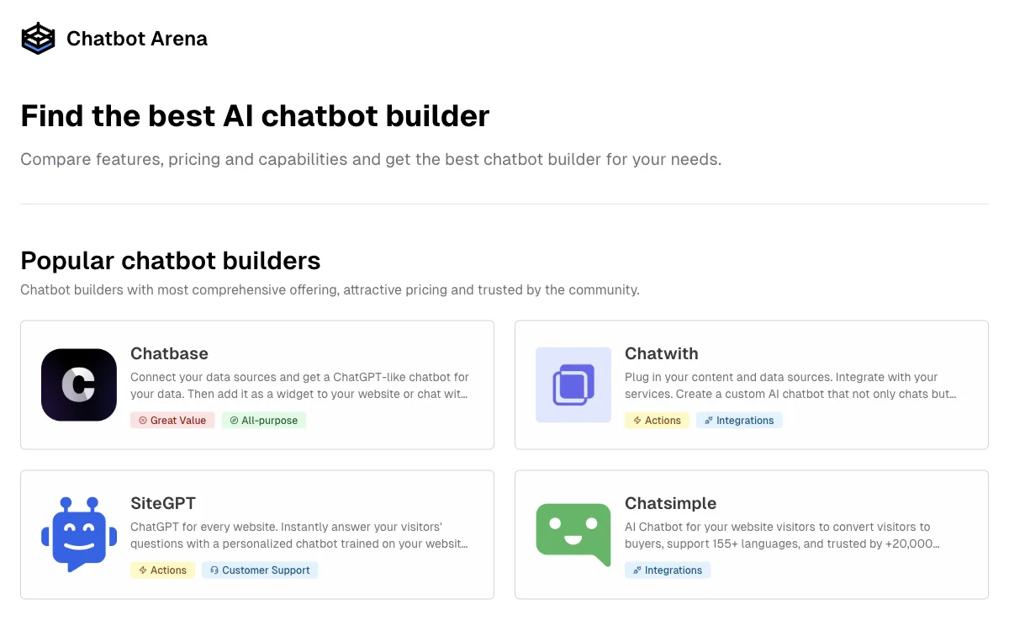Click the Chatwith stacked squares logo
The width and height of the screenshot is (1009, 631).
[573, 384]
